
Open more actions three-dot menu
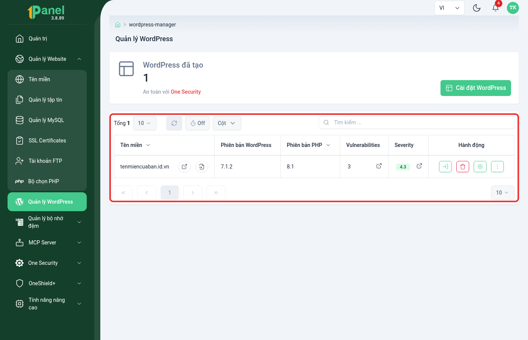point(497,167)
